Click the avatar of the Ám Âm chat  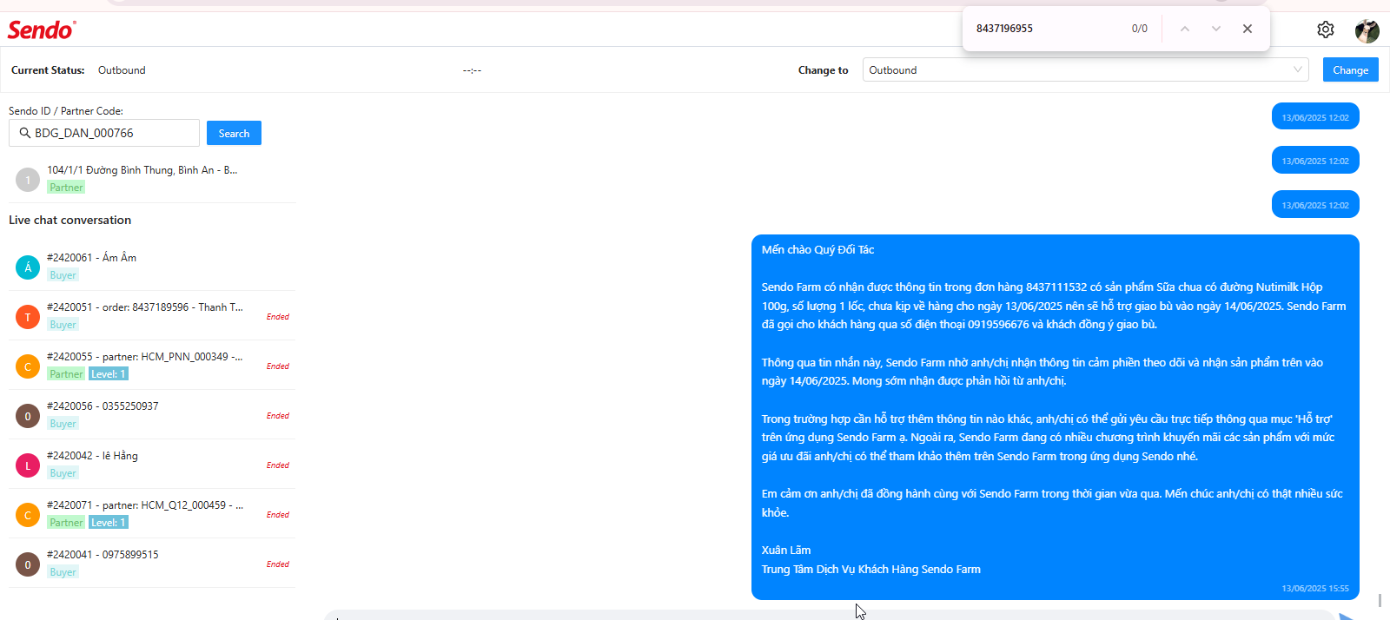click(x=28, y=267)
